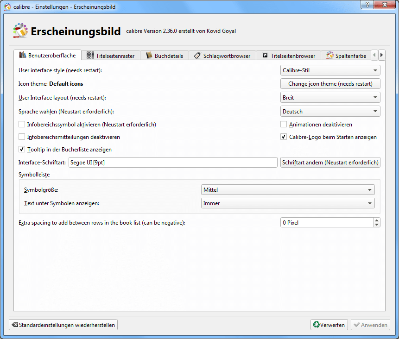Click Standardeinstellungen wiederherstellen button
Image resolution: width=399 pixels, height=339 pixels.
63,325
